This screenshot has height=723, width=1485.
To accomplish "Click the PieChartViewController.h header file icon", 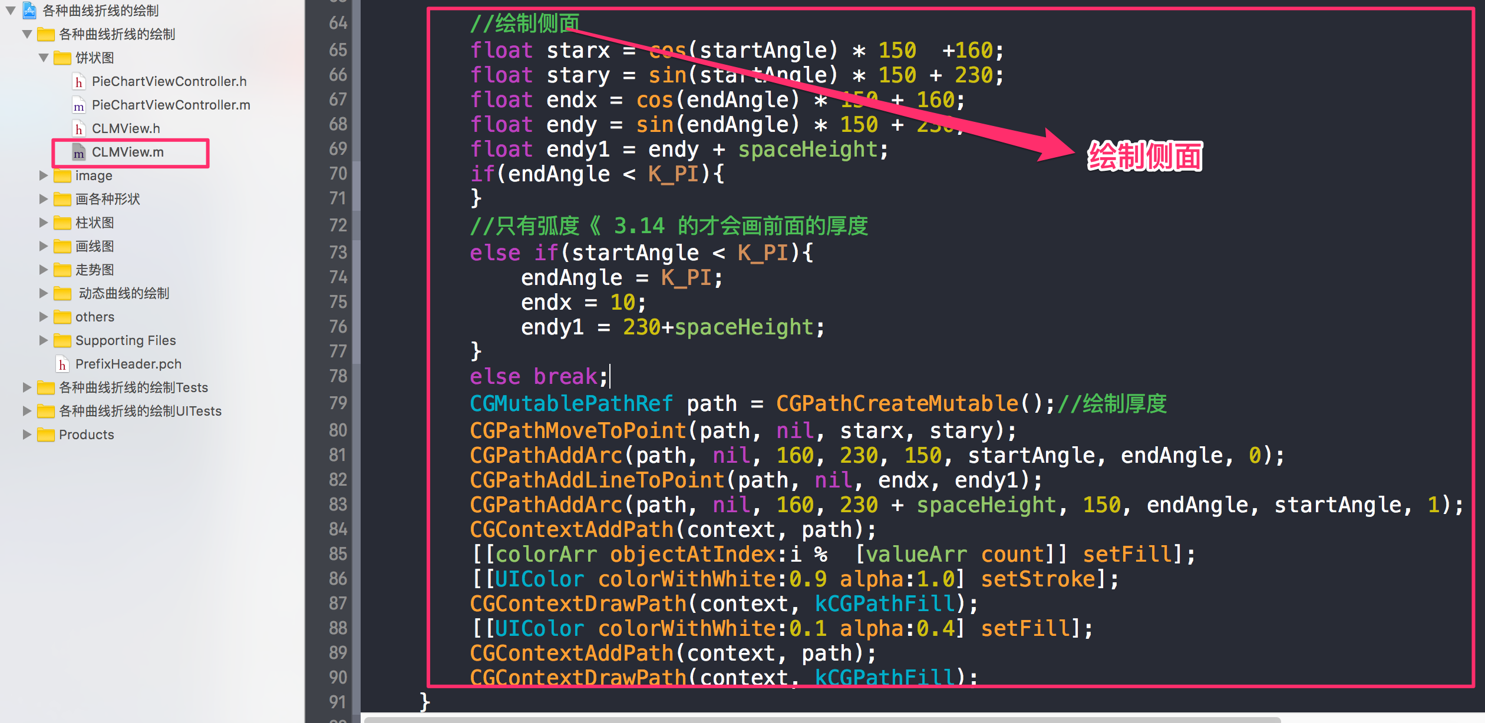I will [x=78, y=82].
